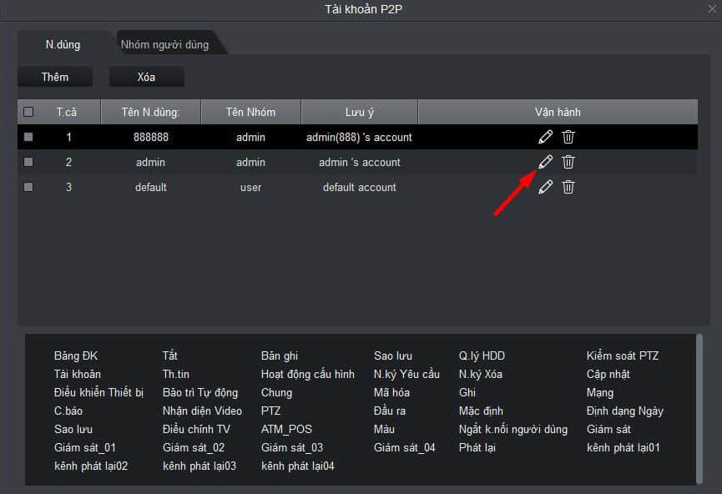Tick the default user row checkbox
This screenshot has width=722, height=494.
tap(29, 187)
